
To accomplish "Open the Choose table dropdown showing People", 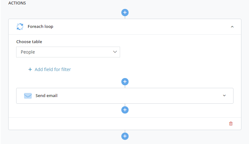I will click(x=68, y=52).
